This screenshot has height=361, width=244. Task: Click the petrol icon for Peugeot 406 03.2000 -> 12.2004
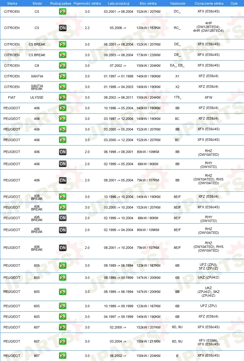62,140
